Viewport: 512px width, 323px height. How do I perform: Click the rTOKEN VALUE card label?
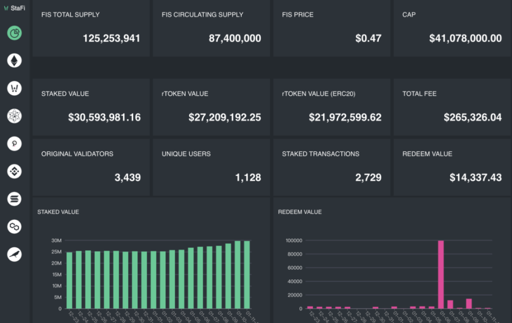click(x=185, y=94)
